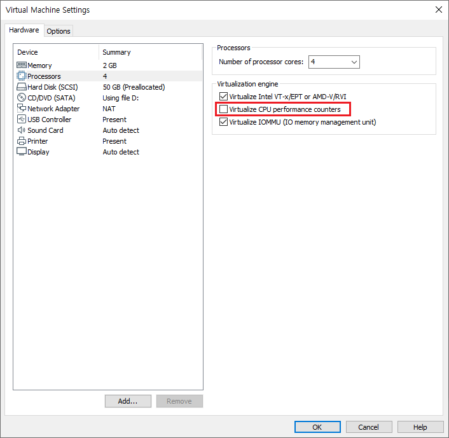Click 'Present' in the Printer row
Image resolution: width=449 pixels, height=438 pixels.
tap(114, 141)
